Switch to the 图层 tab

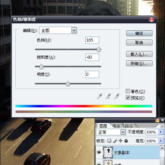tap(103, 126)
